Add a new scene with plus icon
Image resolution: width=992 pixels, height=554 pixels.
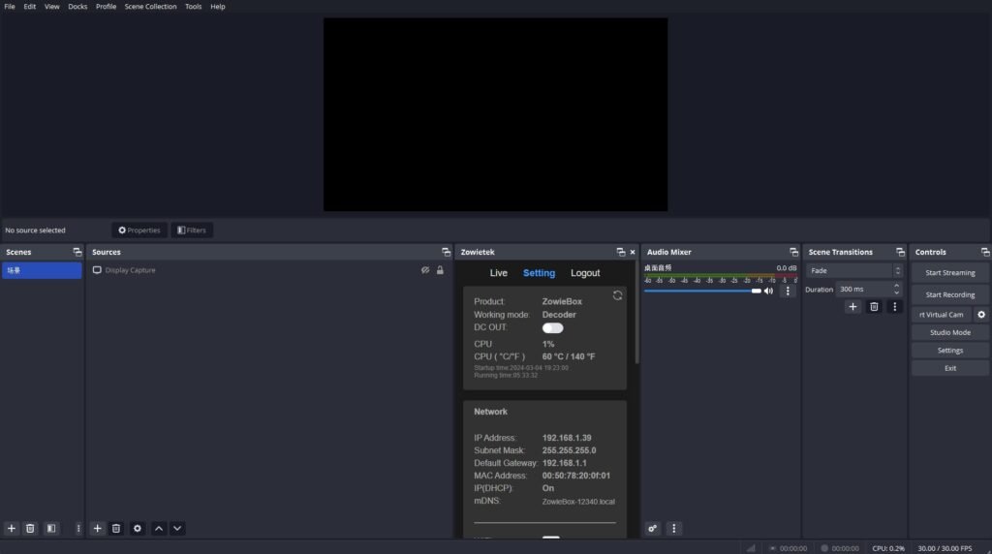[12, 528]
